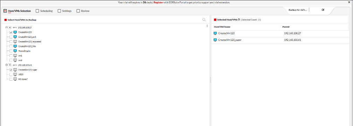
Task: Collapse the 192.168.108.27 host tree
Action: pyautogui.click(x=7, y=27)
